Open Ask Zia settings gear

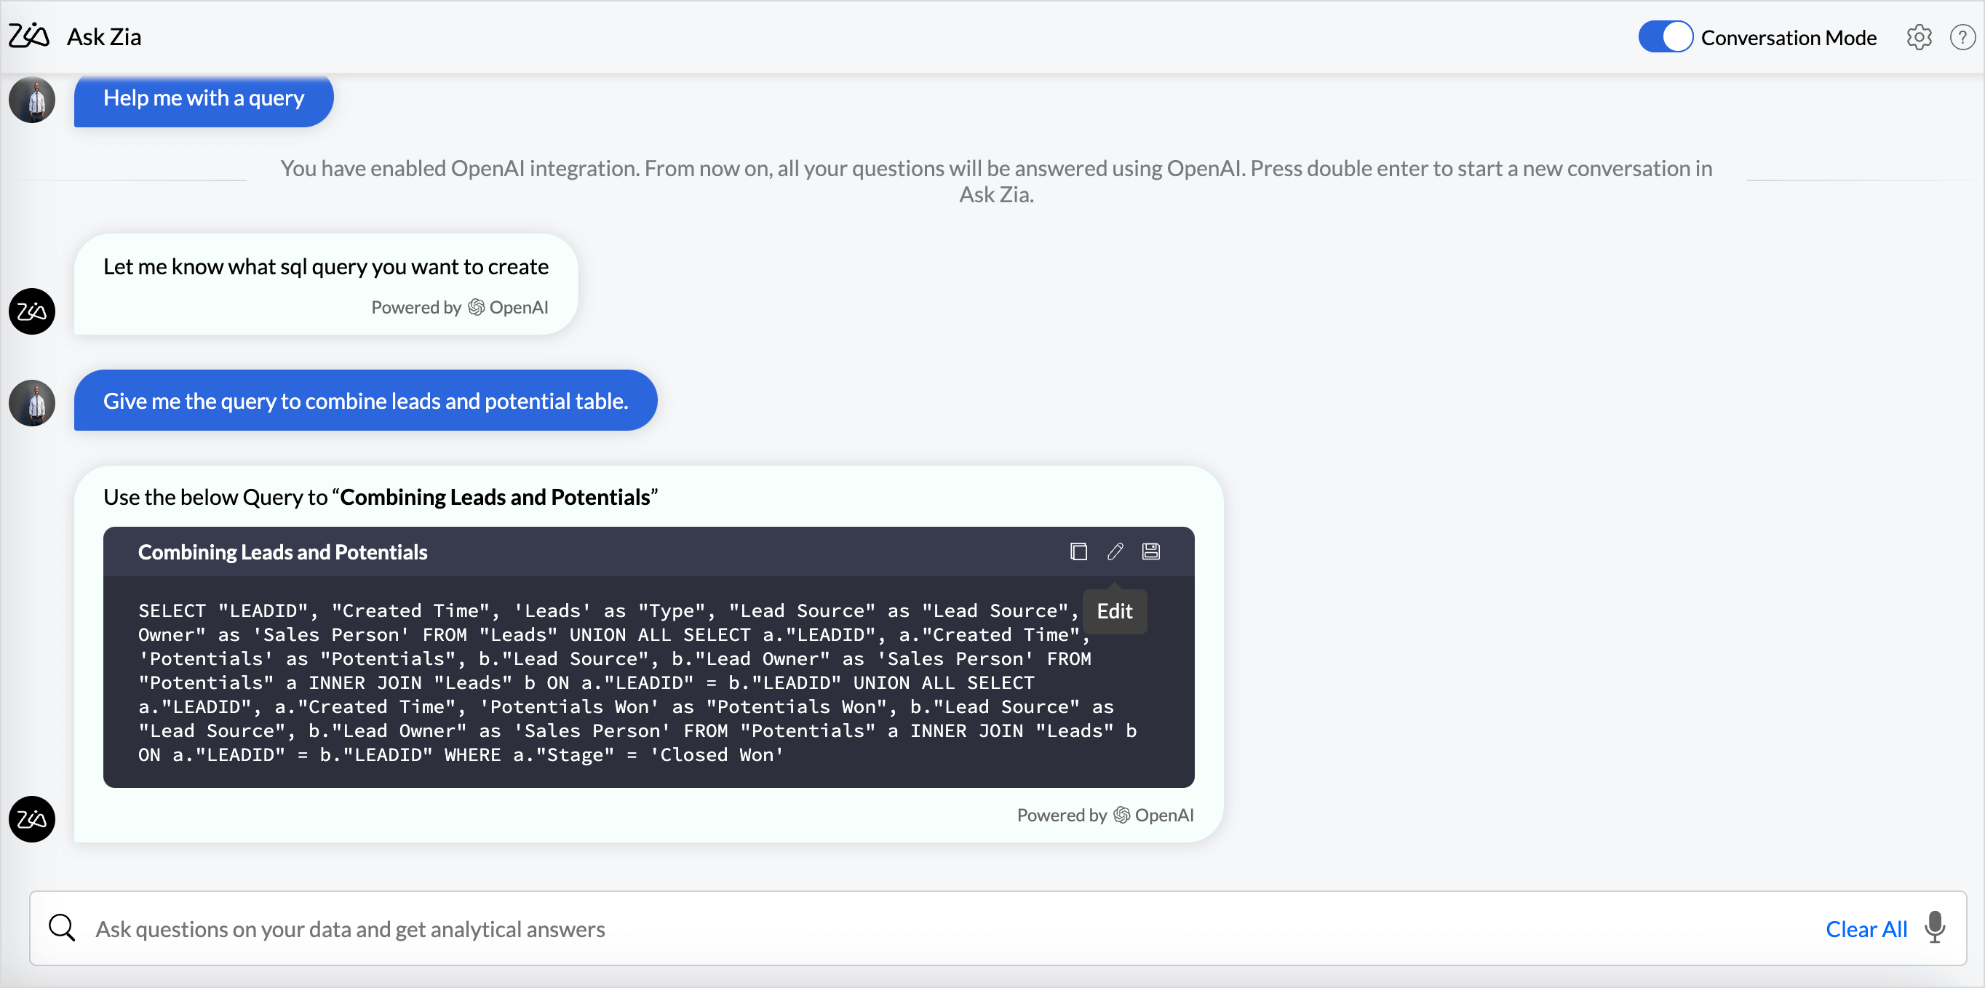coord(1919,37)
